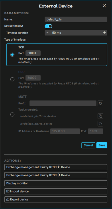
Task: Click the Type of interface label
Action: pyautogui.click(x=15, y=40)
